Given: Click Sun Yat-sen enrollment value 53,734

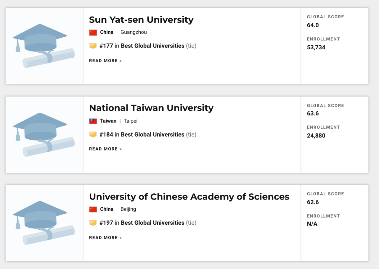Looking at the screenshot, I should click(316, 47).
